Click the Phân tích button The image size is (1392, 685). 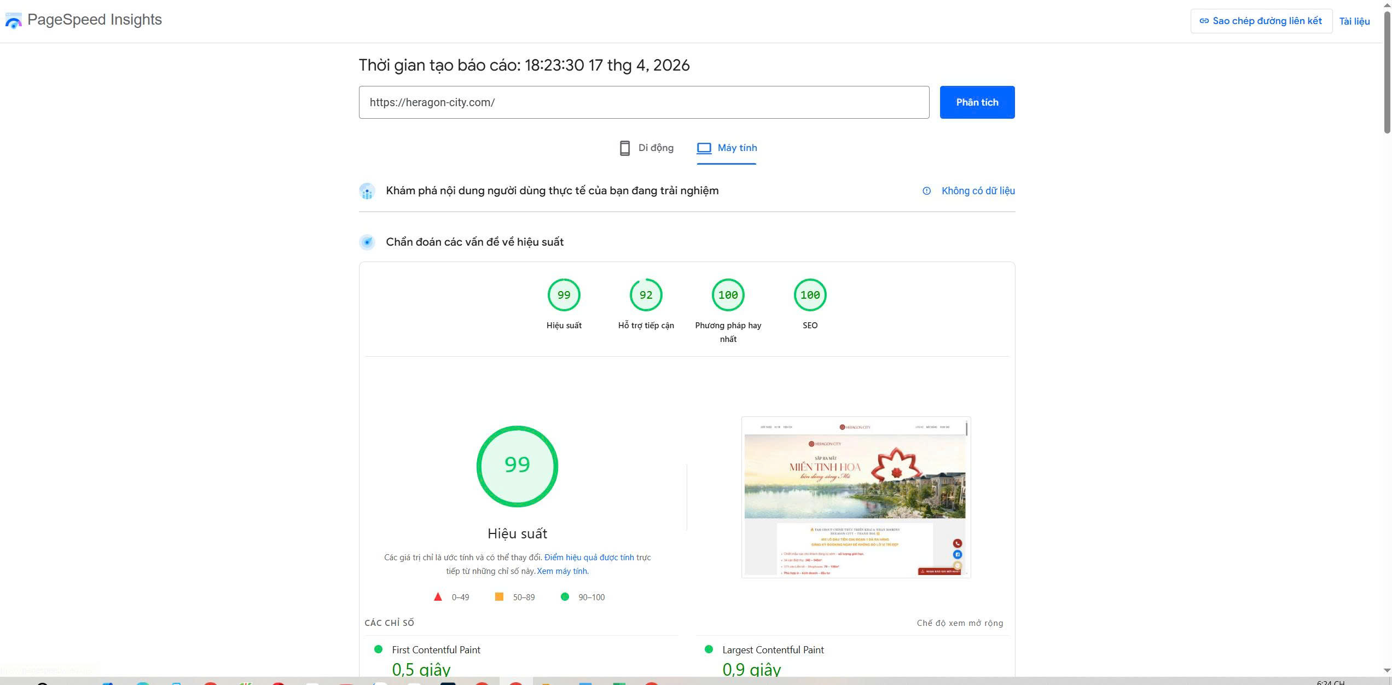click(977, 102)
